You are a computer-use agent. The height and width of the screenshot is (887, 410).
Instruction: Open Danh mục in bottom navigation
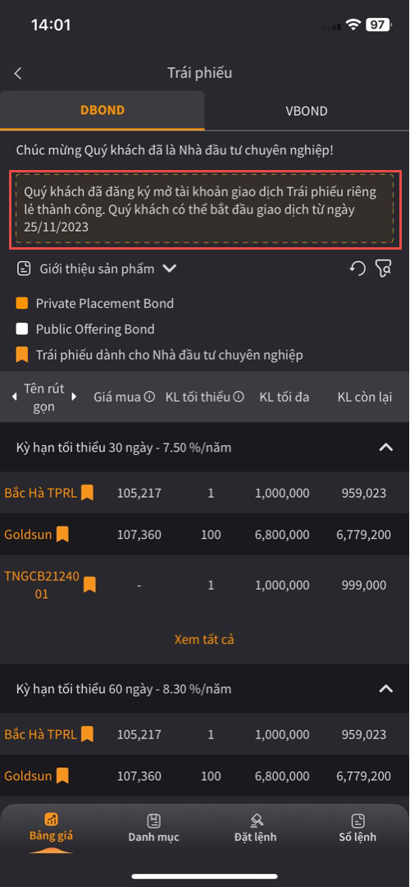(153, 828)
